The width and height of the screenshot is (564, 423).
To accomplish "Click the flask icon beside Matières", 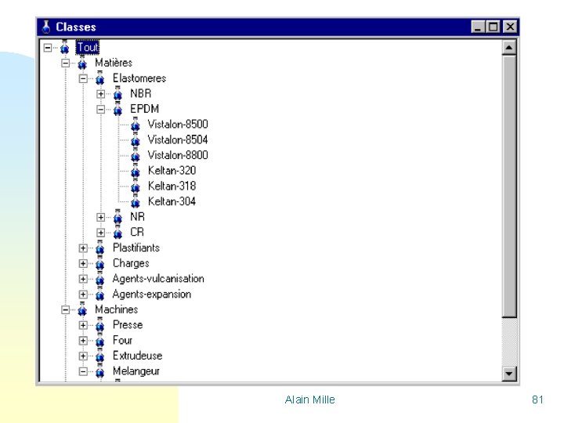I will click(x=82, y=63).
